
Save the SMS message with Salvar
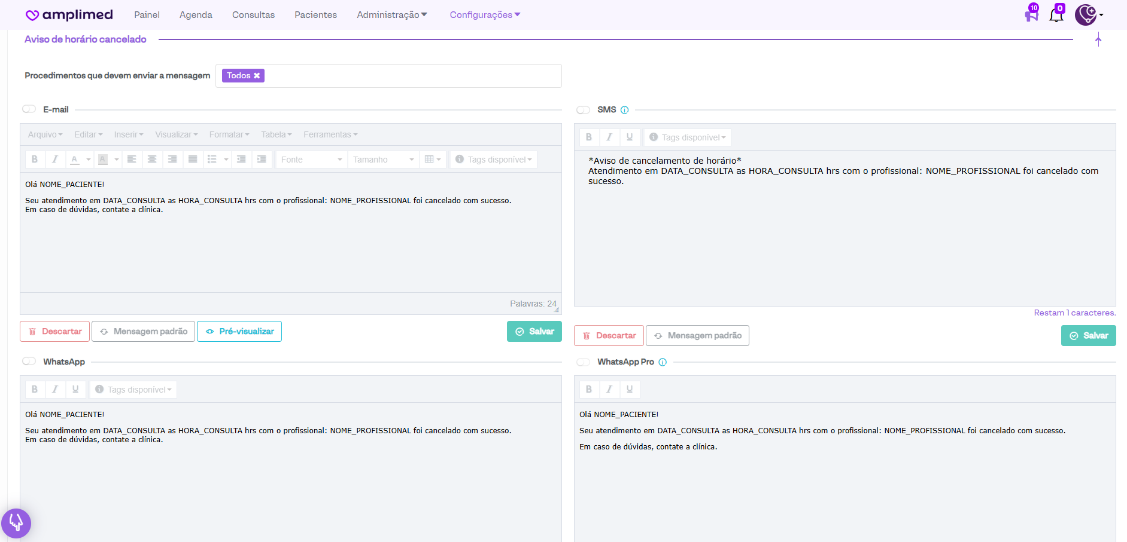1088,336
